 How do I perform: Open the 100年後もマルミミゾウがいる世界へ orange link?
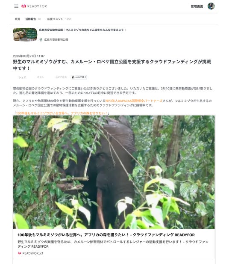[62, 113]
